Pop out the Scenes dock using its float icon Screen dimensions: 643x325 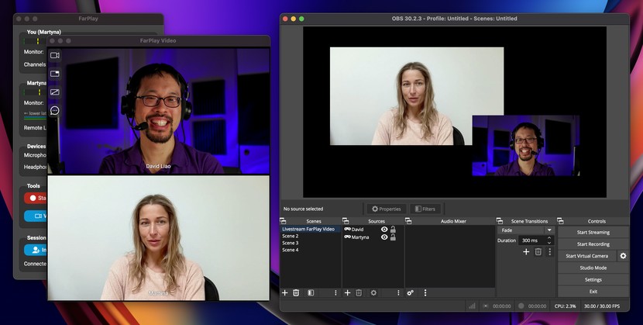point(283,221)
